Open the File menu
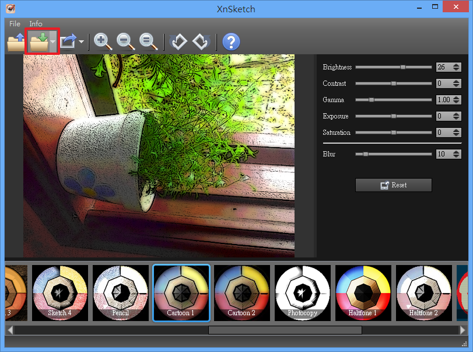473x352 pixels. click(15, 24)
